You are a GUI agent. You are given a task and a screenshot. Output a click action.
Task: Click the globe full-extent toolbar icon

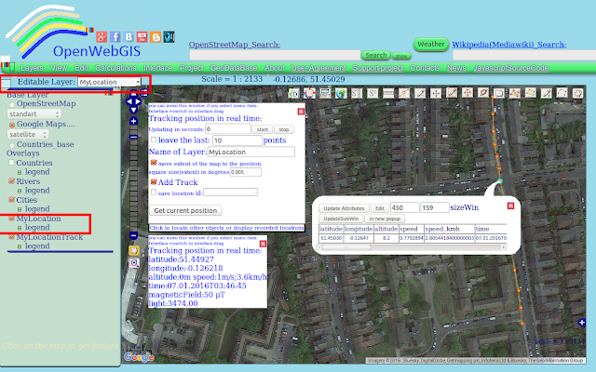[x=341, y=93]
